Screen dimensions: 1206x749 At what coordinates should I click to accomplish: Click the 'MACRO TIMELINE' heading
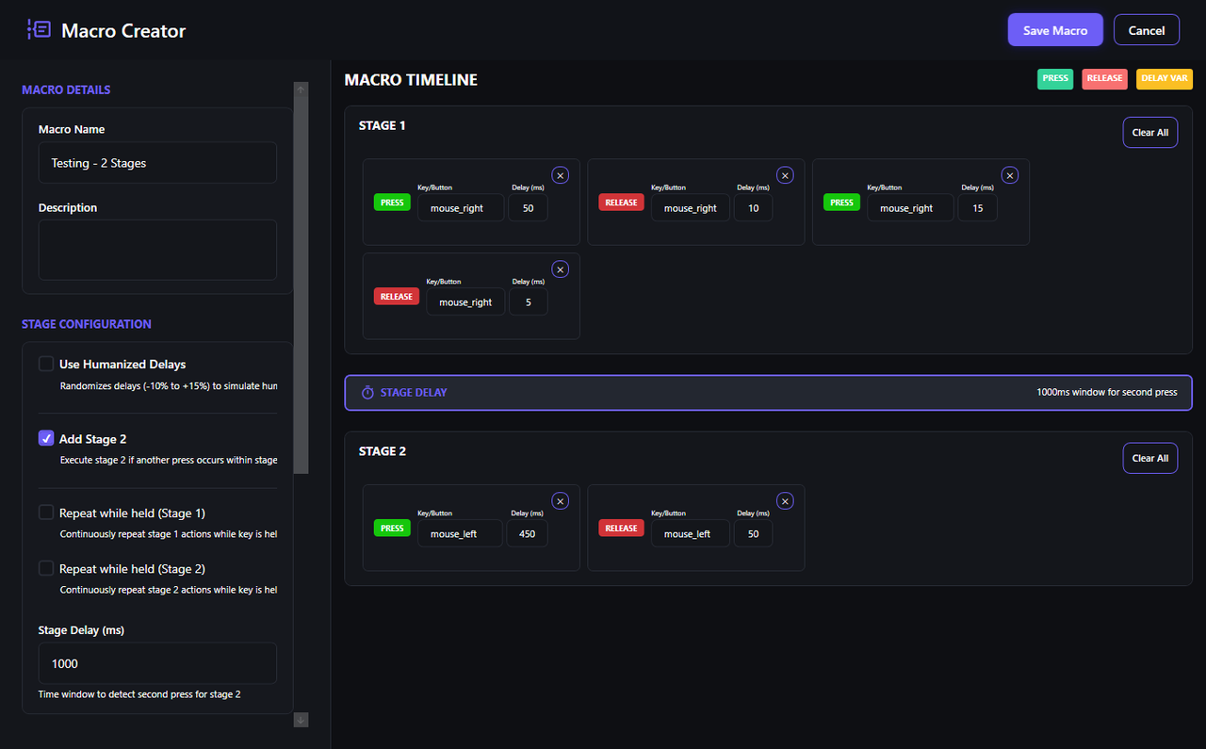click(411, 80)
